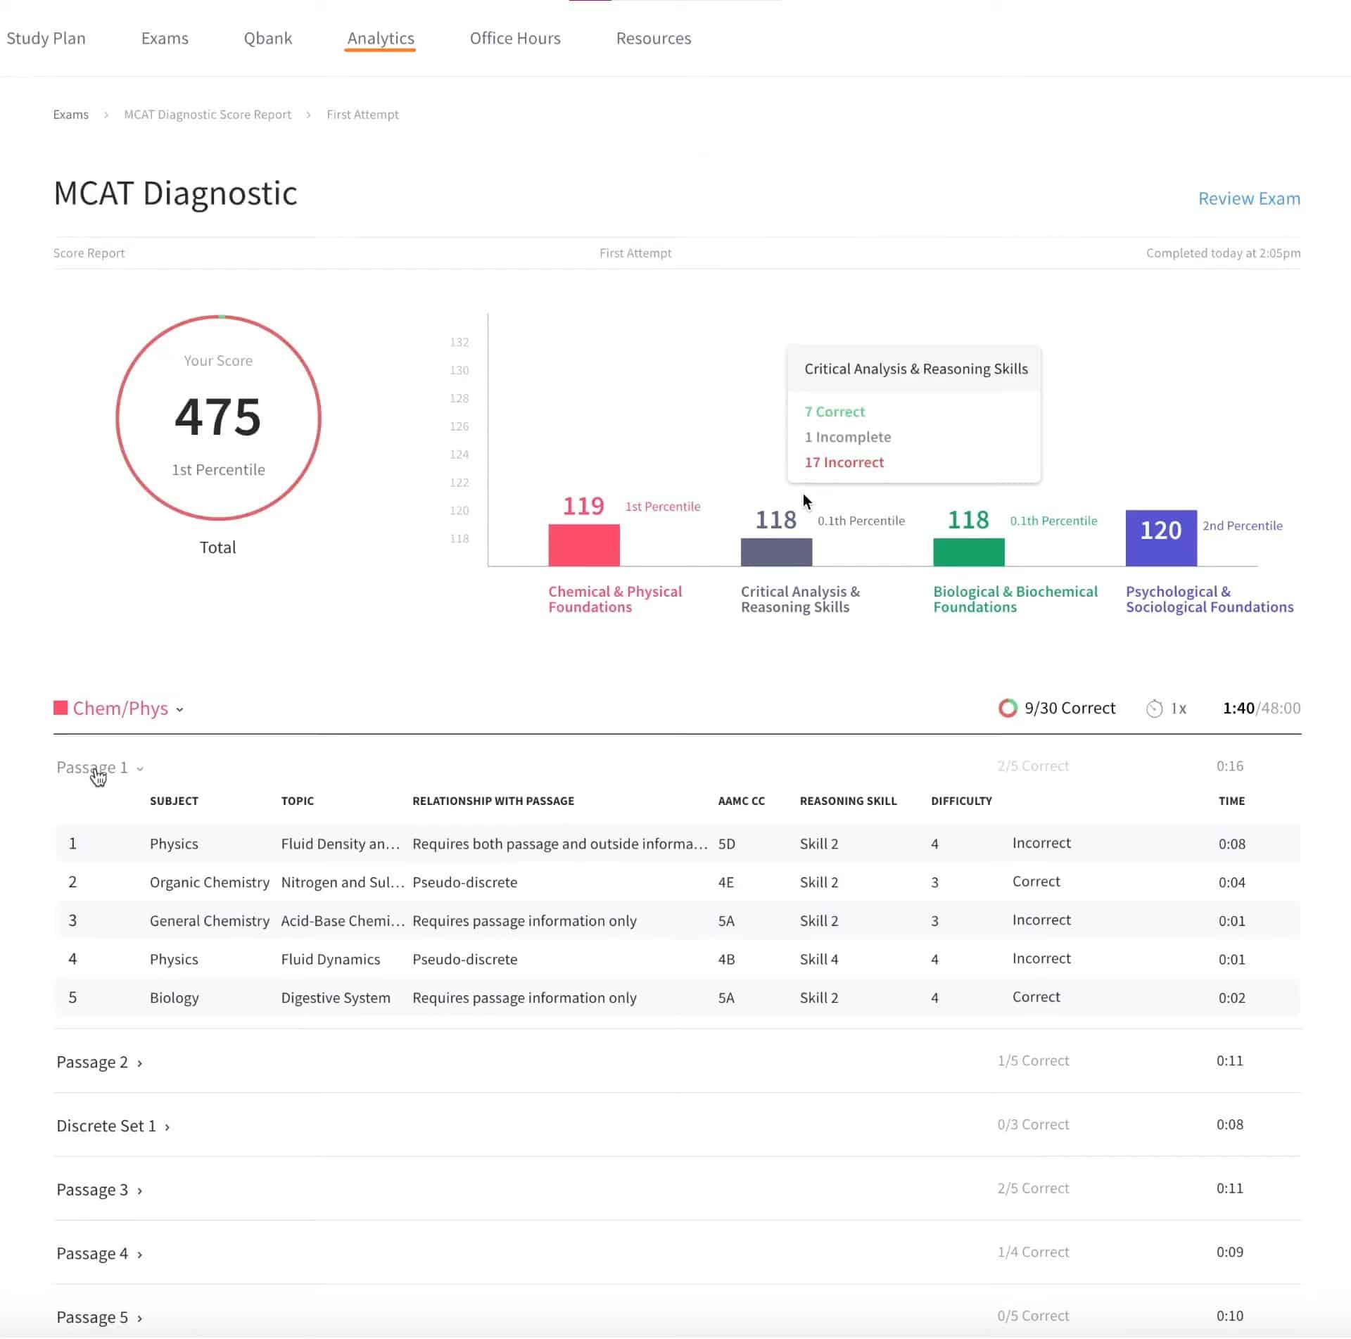The image size is (1351, 1339).
Task: Click the Review Exam link
Action: (1249, 198)
